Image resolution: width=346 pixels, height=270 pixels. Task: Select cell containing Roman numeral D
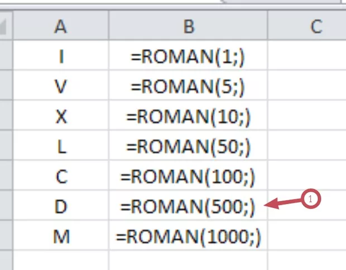click(x=61, y=206)
